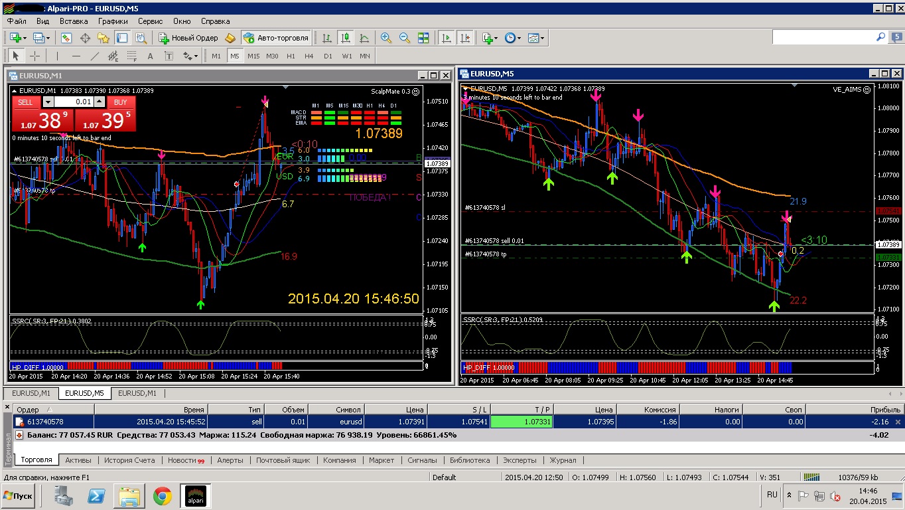The image size is (905, 510).
Task: Zoom in on the chart
Action: [x=385, y=38]
